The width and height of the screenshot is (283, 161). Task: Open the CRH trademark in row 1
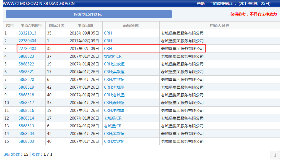tap(108, 33)
